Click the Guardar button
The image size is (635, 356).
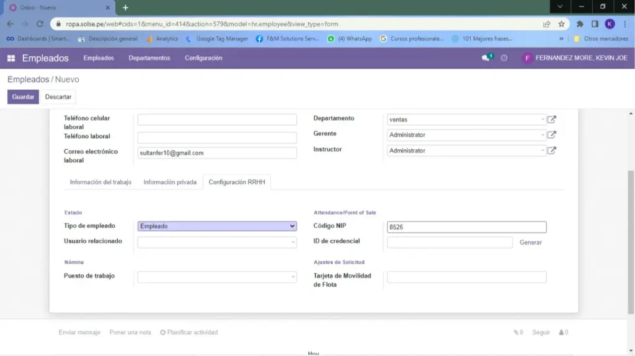coord(23,97)
